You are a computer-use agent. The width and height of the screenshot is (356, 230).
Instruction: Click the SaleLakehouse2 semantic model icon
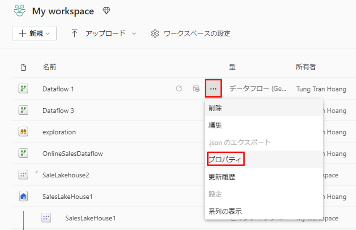coord(24,175)
